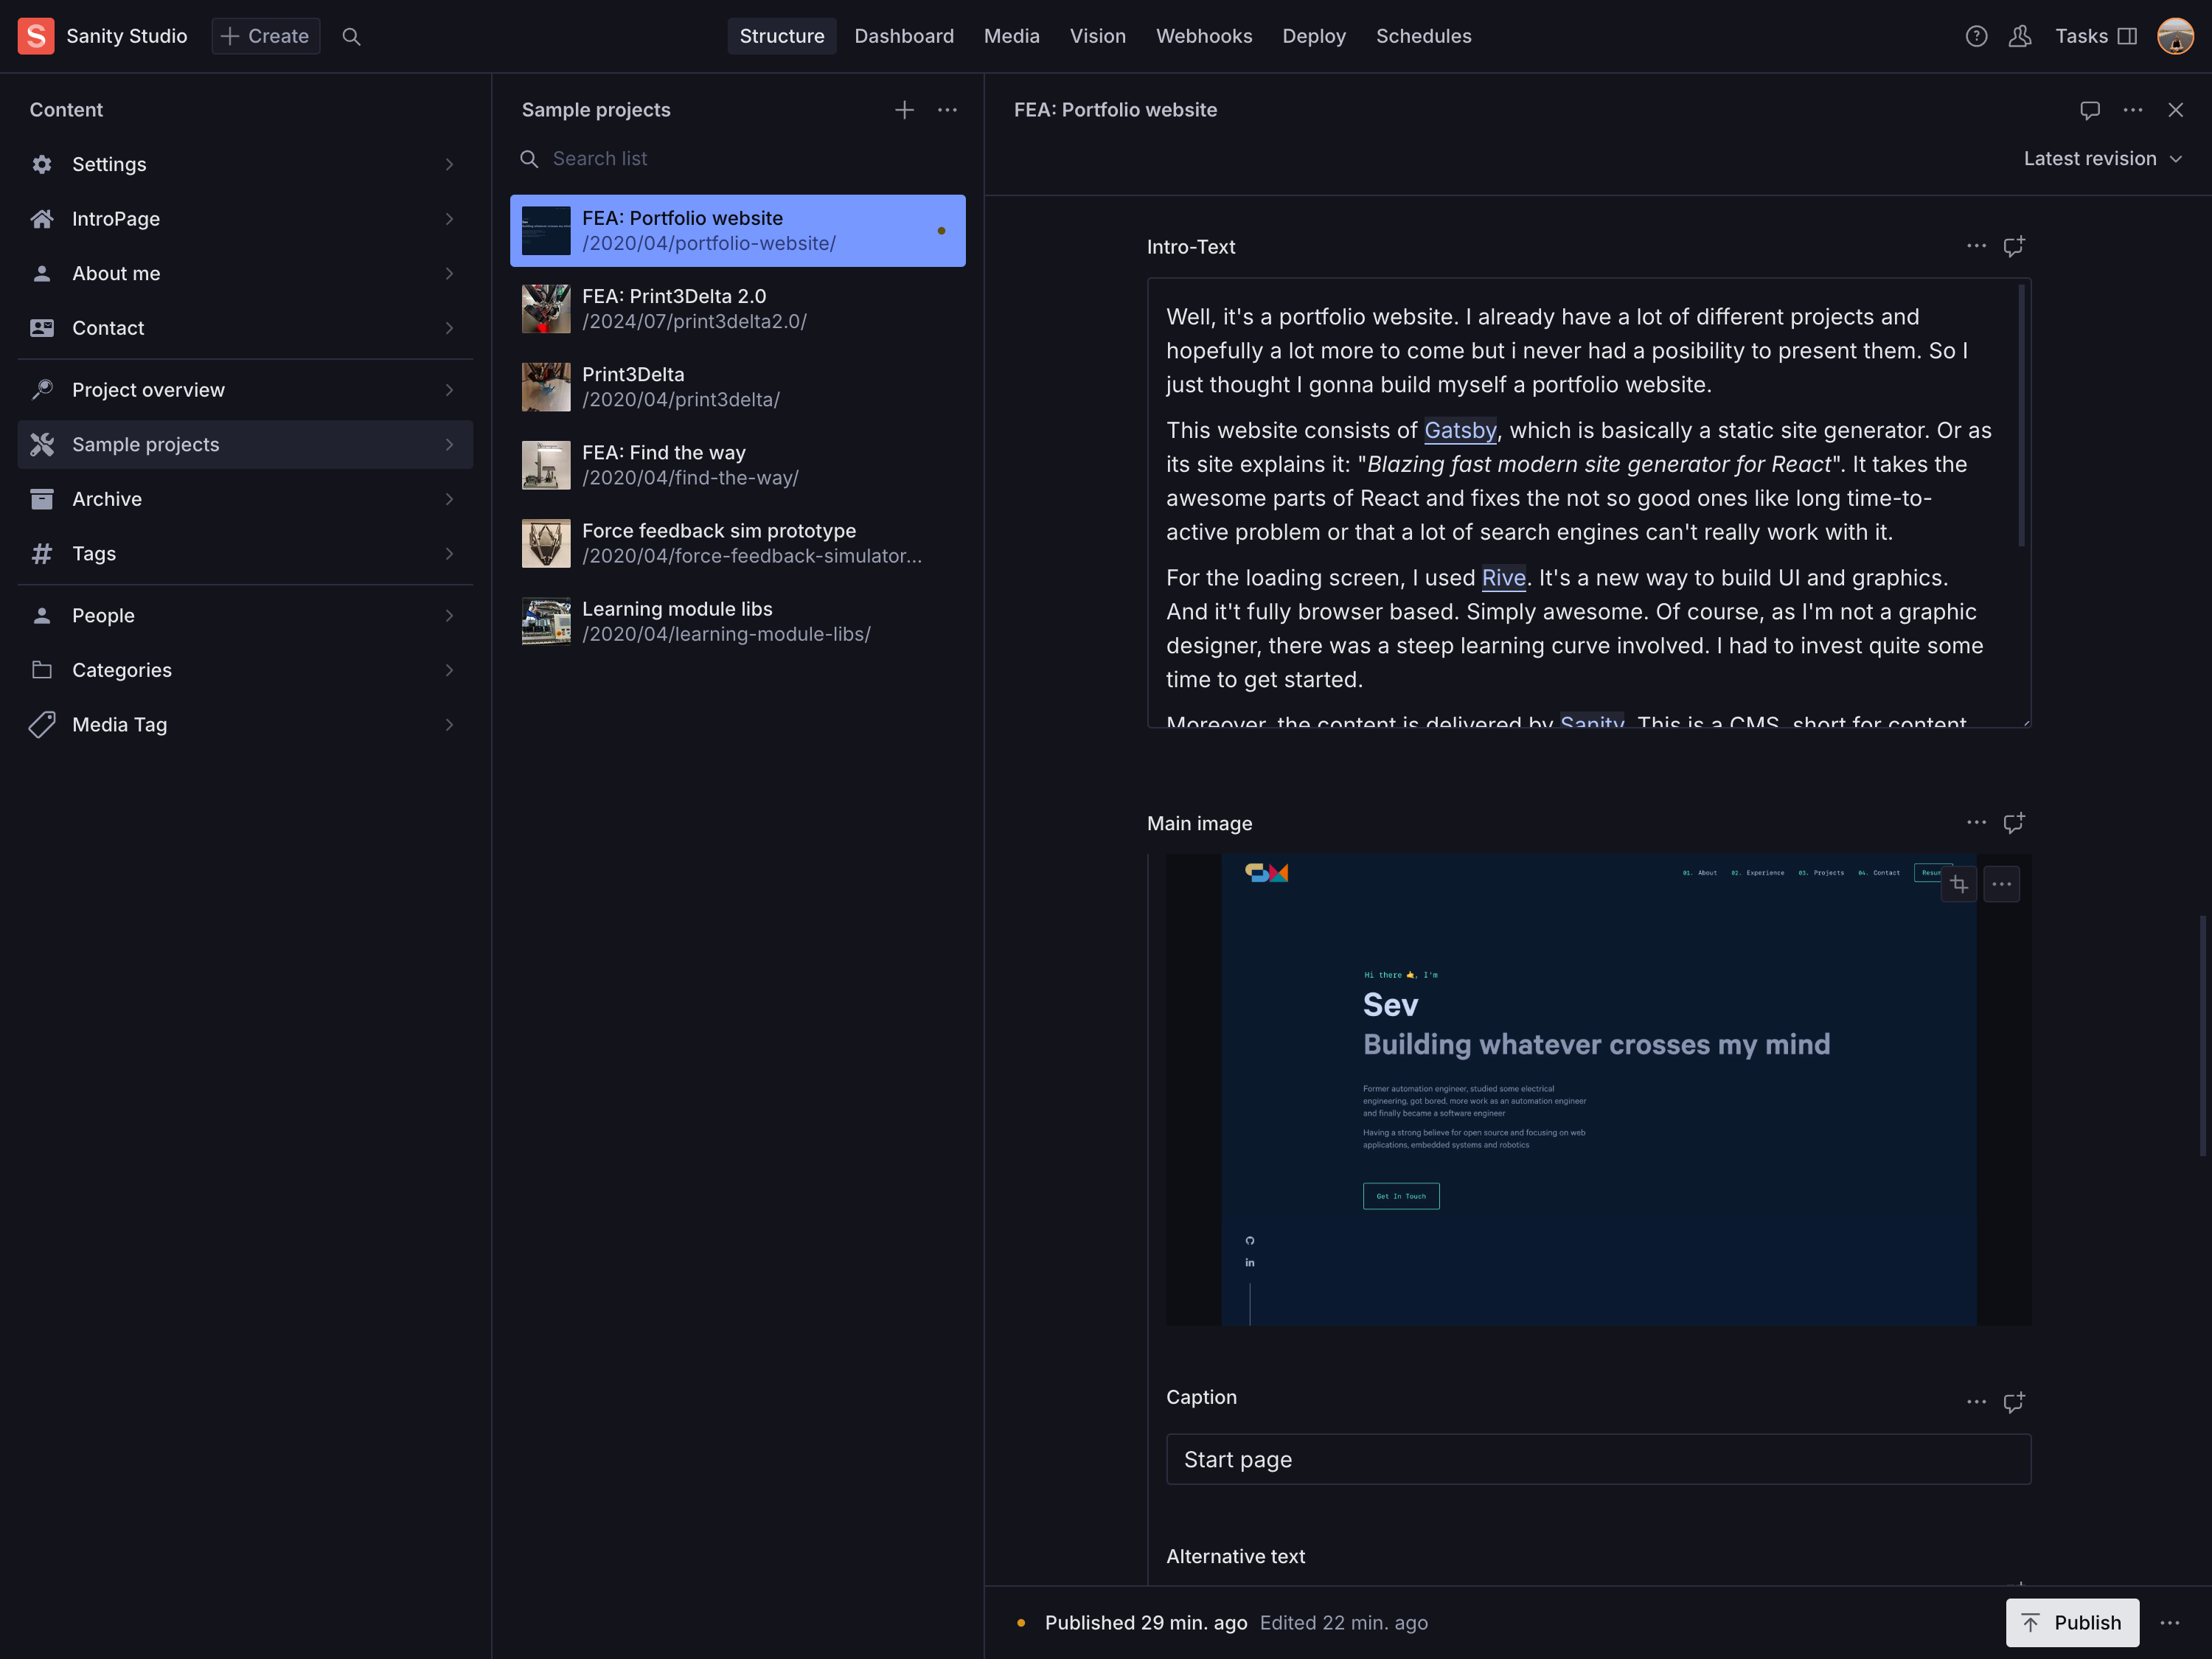Open the help question-mark icon
Image resolution: width=2212 pixels, height=1659 pixels.
pyautogui.click(x=1976, y=36)
